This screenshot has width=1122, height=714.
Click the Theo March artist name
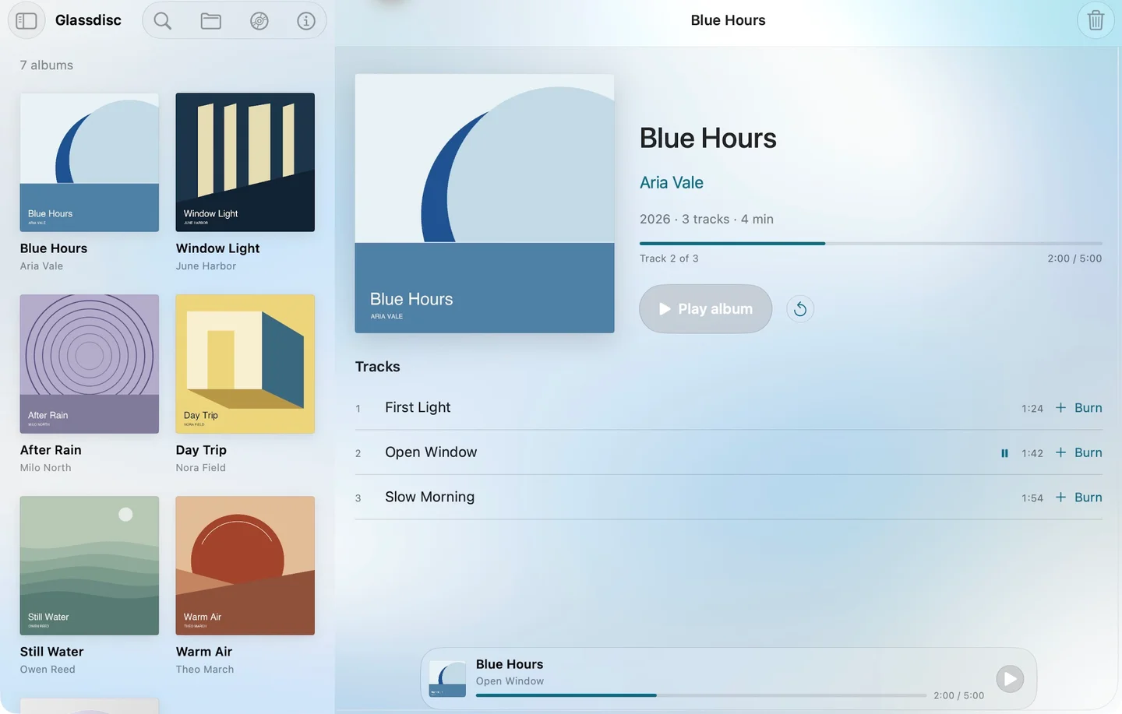[205, 670]
